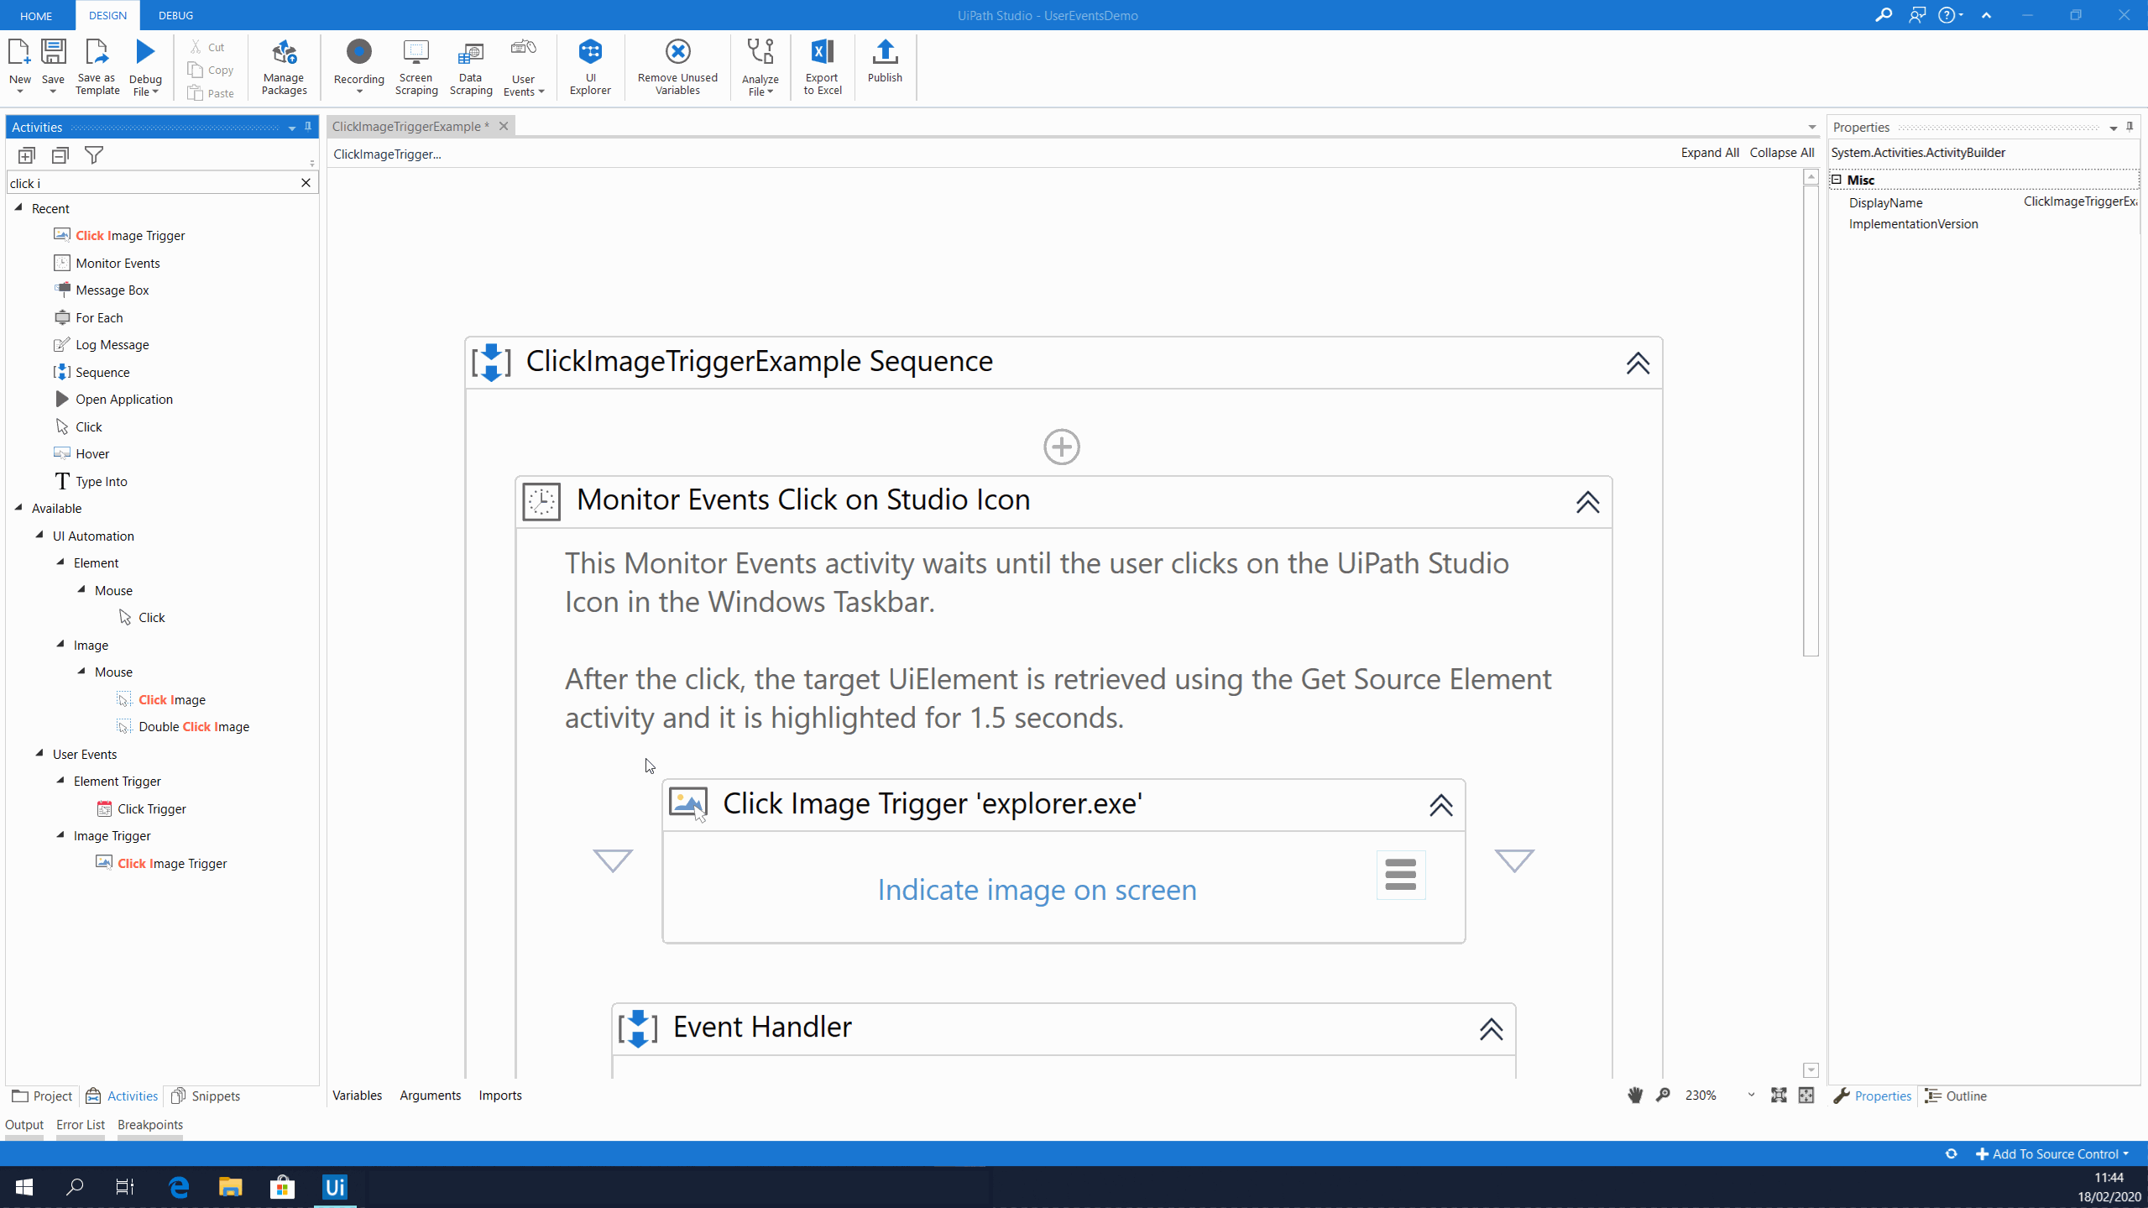2148x1208 pixels.
Task: Open Project panel tab
Action: point(42,1096)
